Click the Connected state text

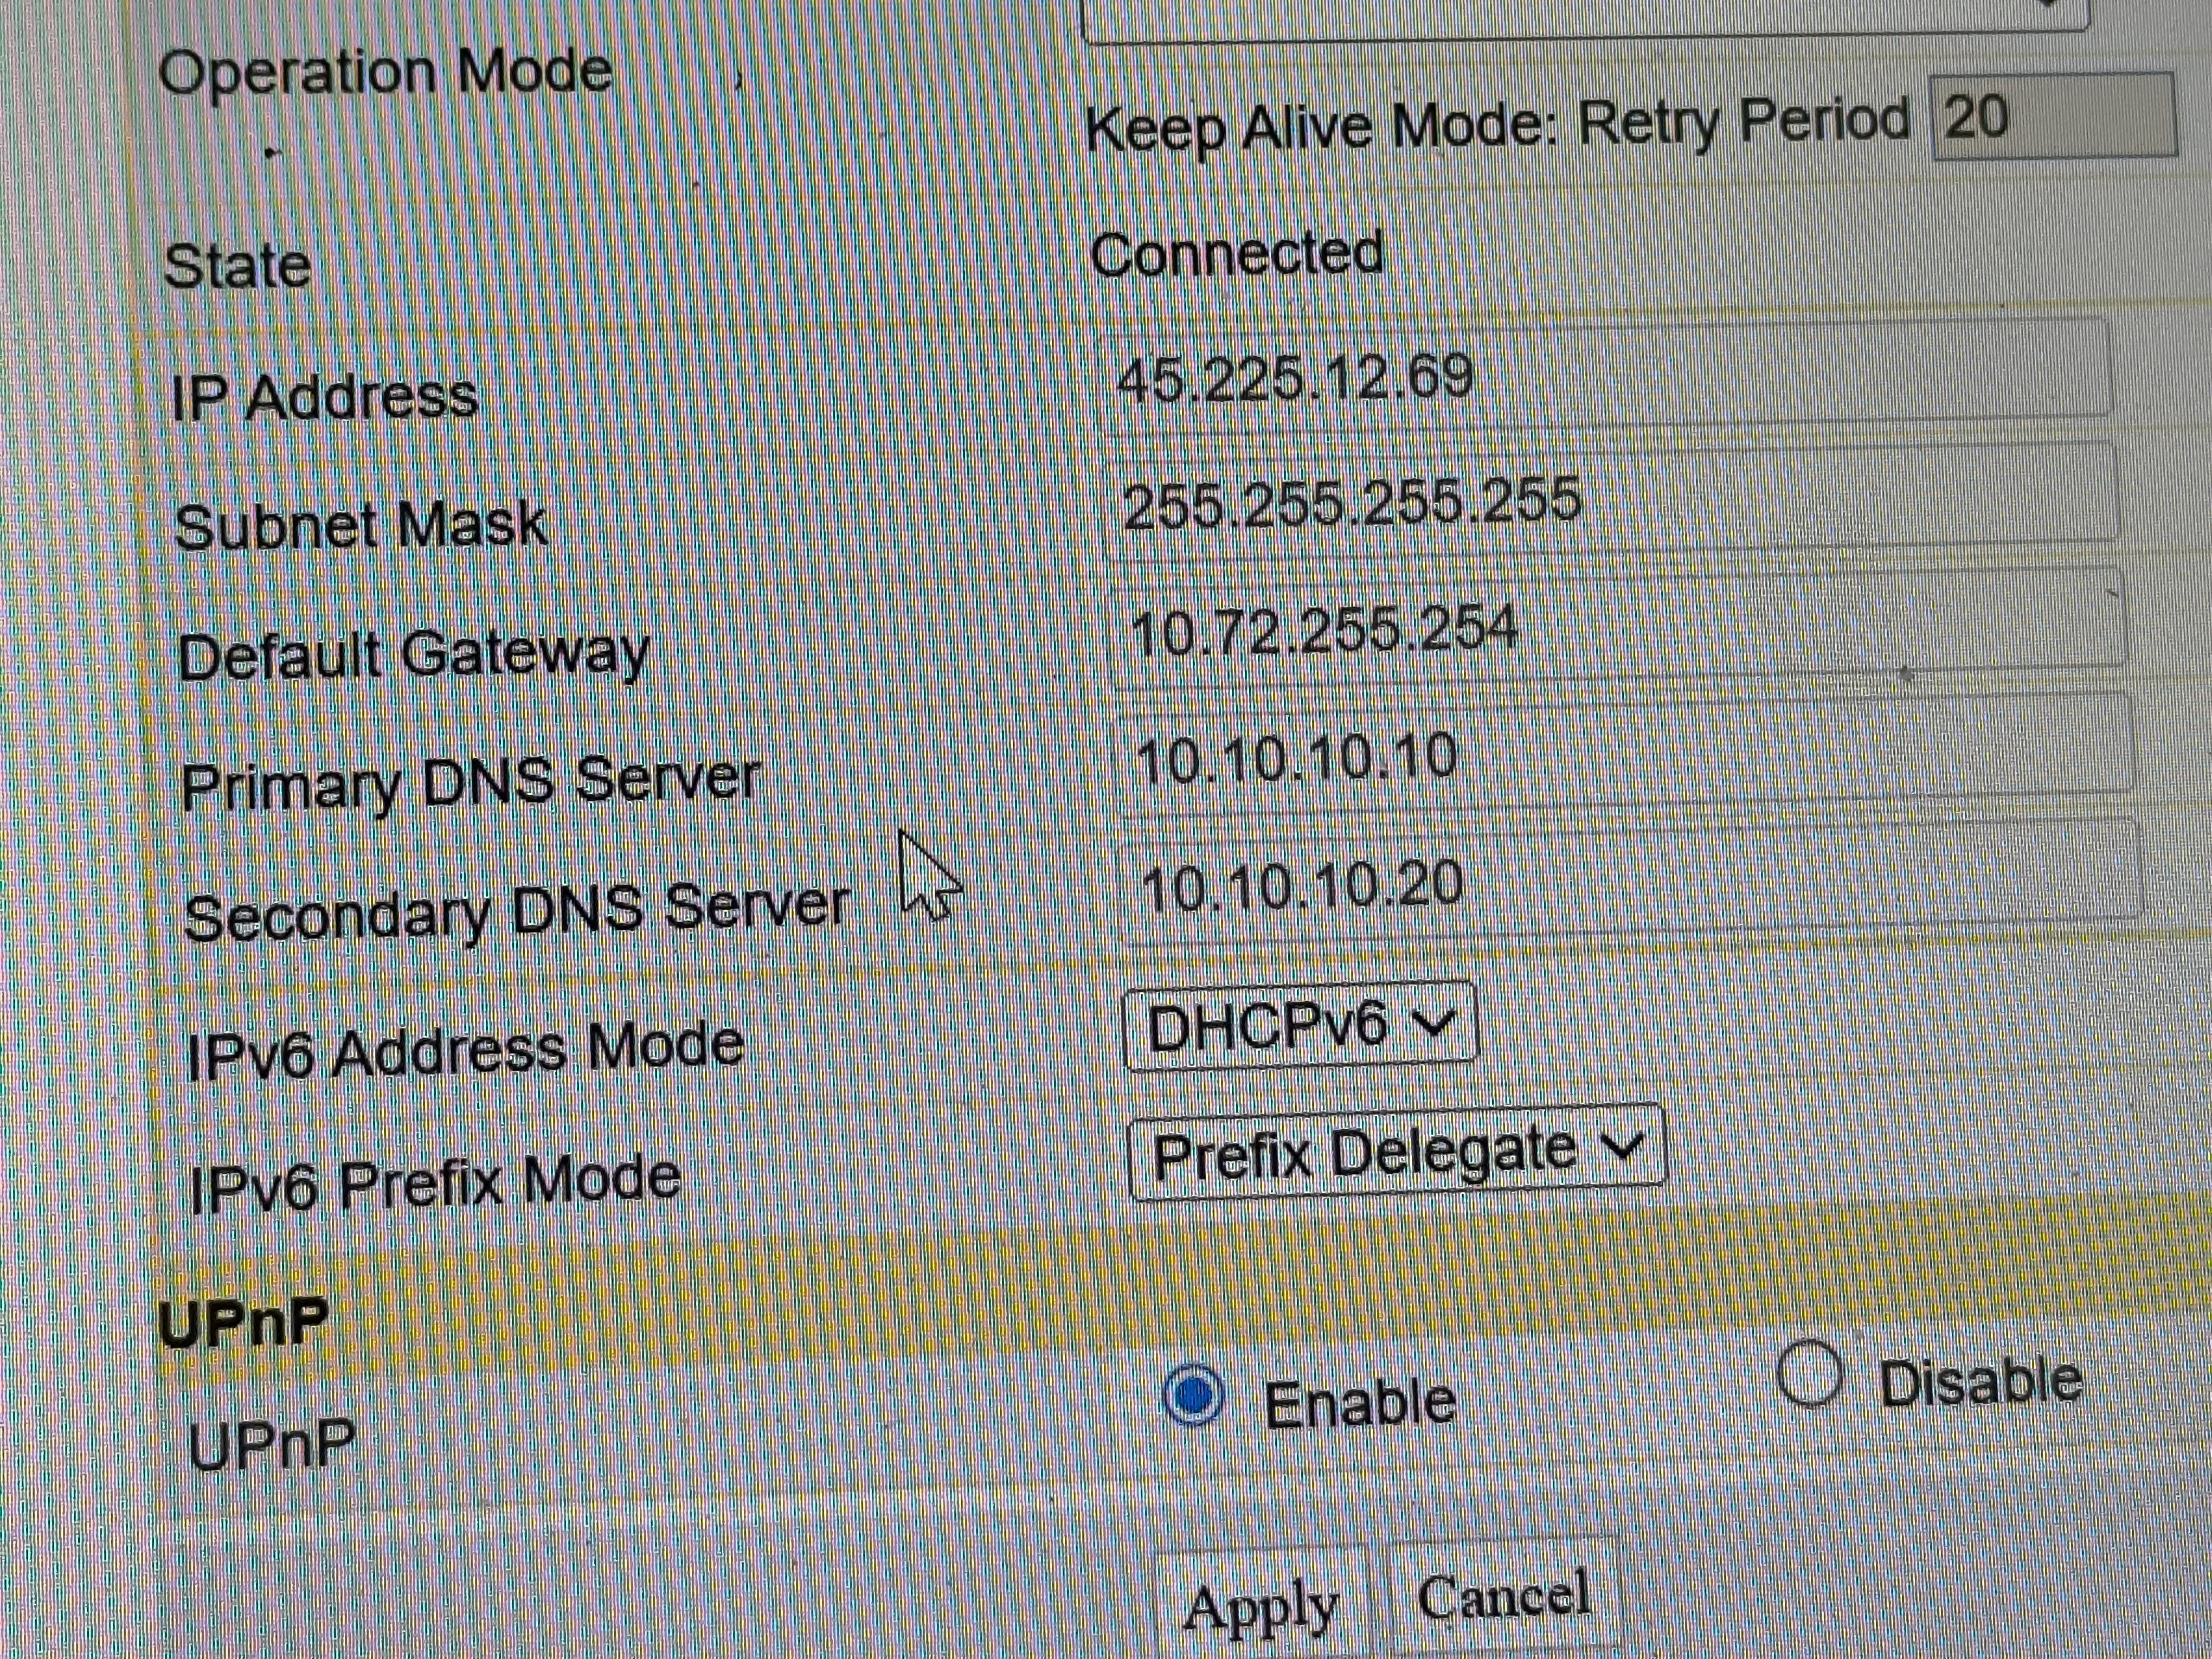point(1236,254)
